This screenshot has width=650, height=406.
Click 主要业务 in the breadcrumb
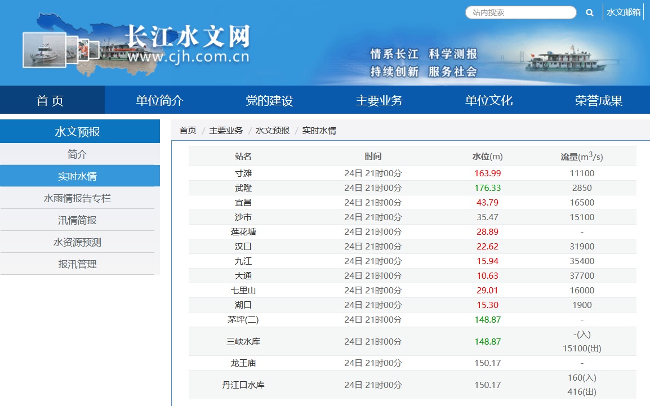226,131
